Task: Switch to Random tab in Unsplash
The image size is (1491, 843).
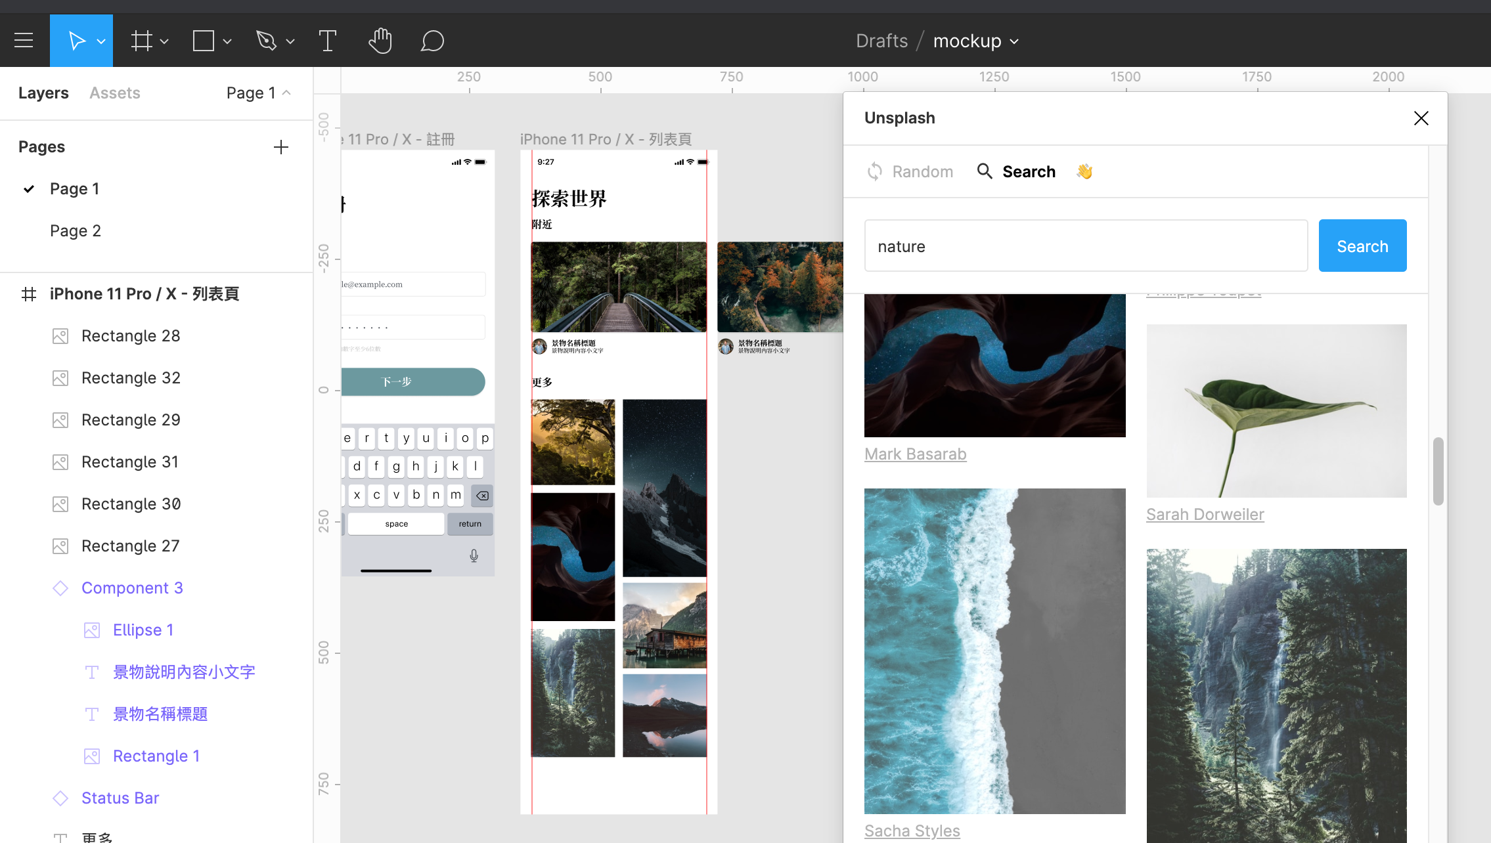Action: tap(910, 172)
